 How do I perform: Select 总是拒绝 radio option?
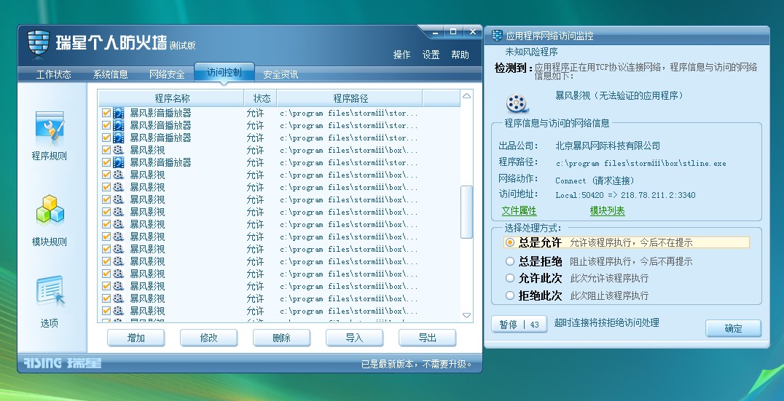509,261
